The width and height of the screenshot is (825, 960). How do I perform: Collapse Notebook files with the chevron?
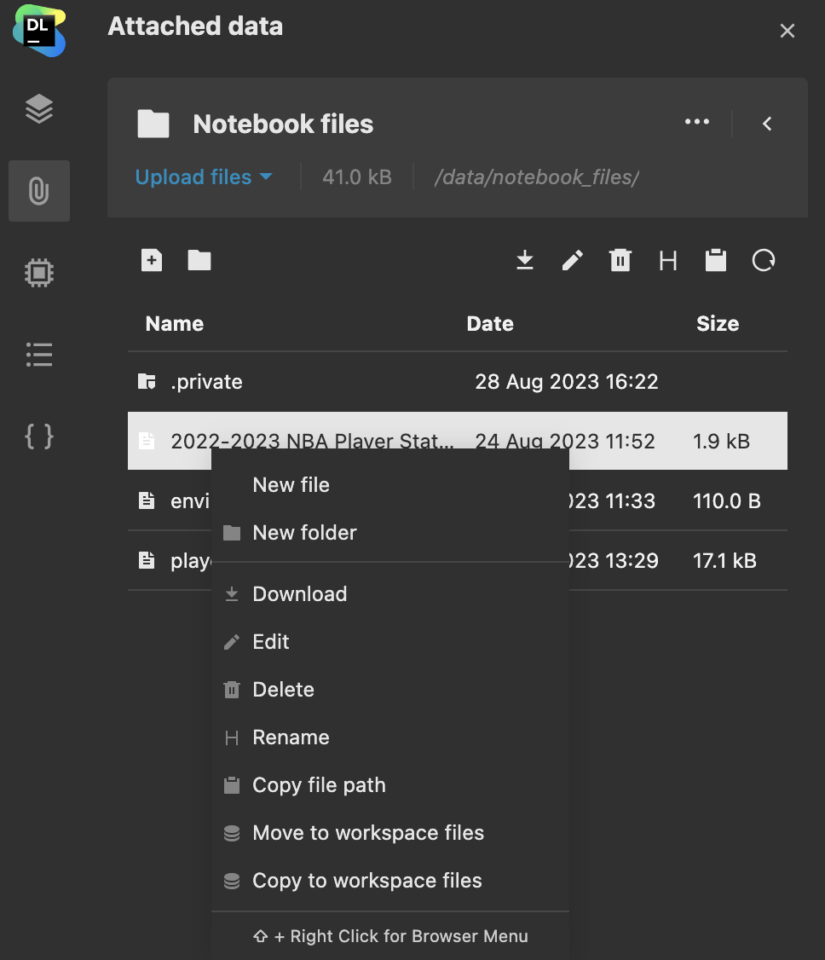click(767, 124)
